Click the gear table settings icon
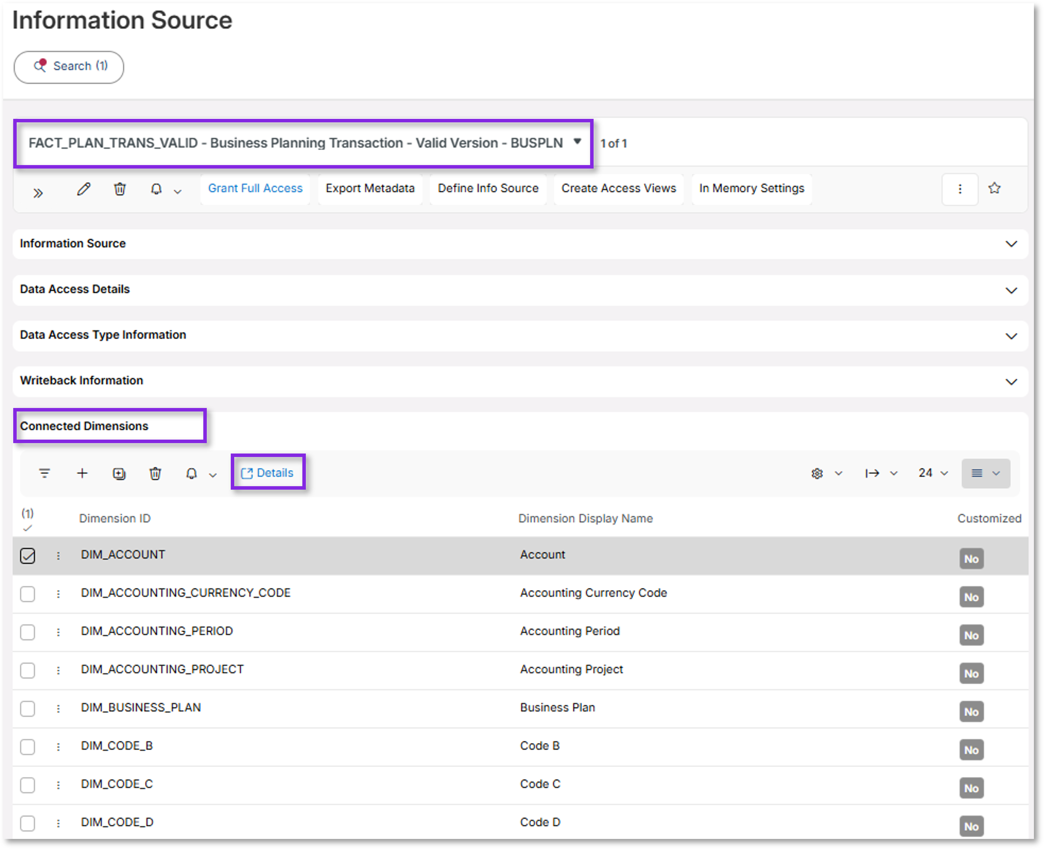This screenshot has width=1044, height=849. coord(817,473)
